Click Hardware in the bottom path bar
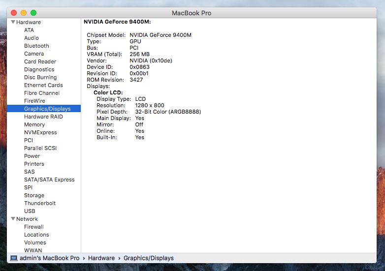 pyautogui.click(x=101, y=258)
